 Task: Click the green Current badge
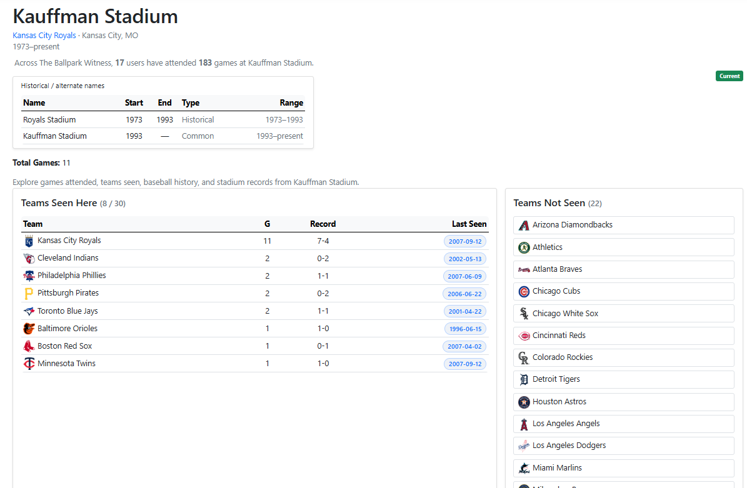[x=729, y=76]
